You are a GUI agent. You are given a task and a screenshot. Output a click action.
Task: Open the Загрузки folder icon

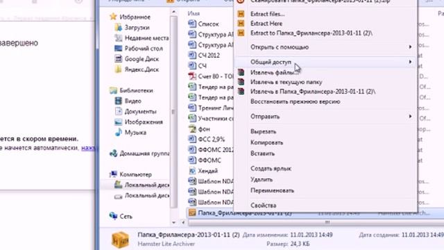(x=118, y=28)
